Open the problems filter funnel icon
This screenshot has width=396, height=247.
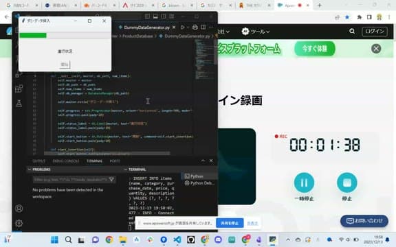click(x=111, y=180)
